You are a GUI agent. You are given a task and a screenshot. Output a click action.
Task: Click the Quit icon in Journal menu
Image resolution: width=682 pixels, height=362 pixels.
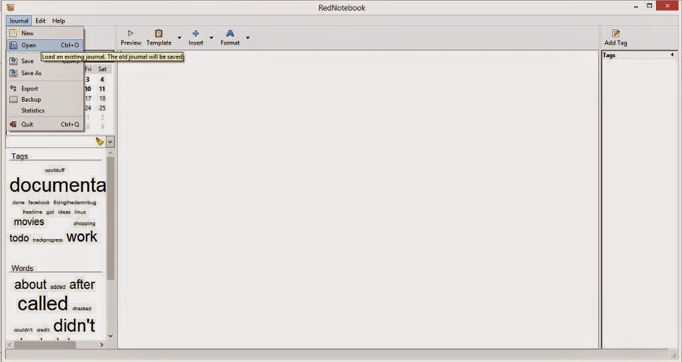point(13,124)
